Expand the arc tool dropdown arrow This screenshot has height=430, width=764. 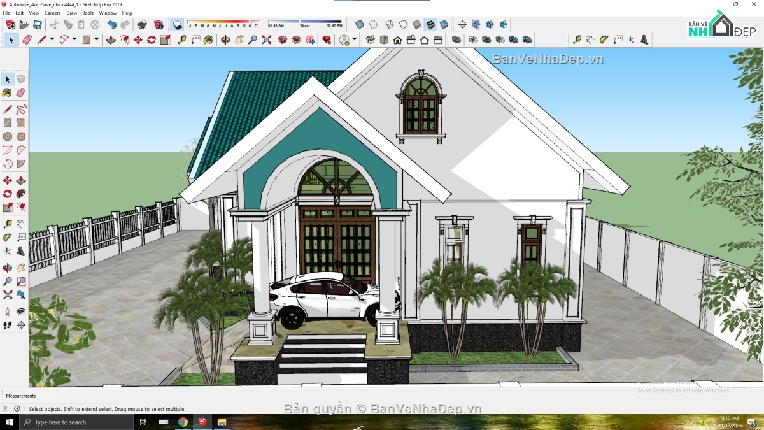[74, 39]
